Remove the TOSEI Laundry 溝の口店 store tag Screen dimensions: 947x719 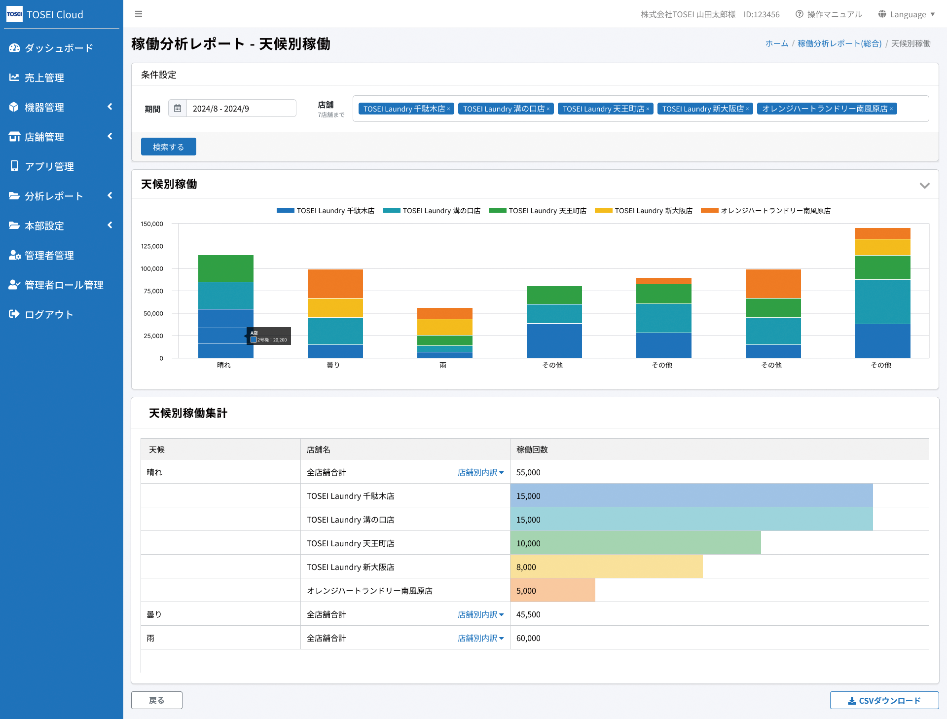tap(548, 109)
